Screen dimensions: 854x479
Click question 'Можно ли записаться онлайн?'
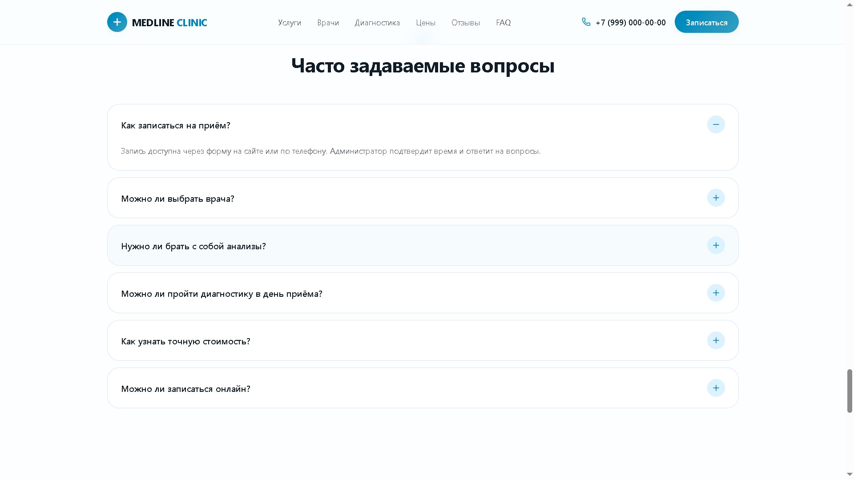pyautogui.click(x=185, y=389)
